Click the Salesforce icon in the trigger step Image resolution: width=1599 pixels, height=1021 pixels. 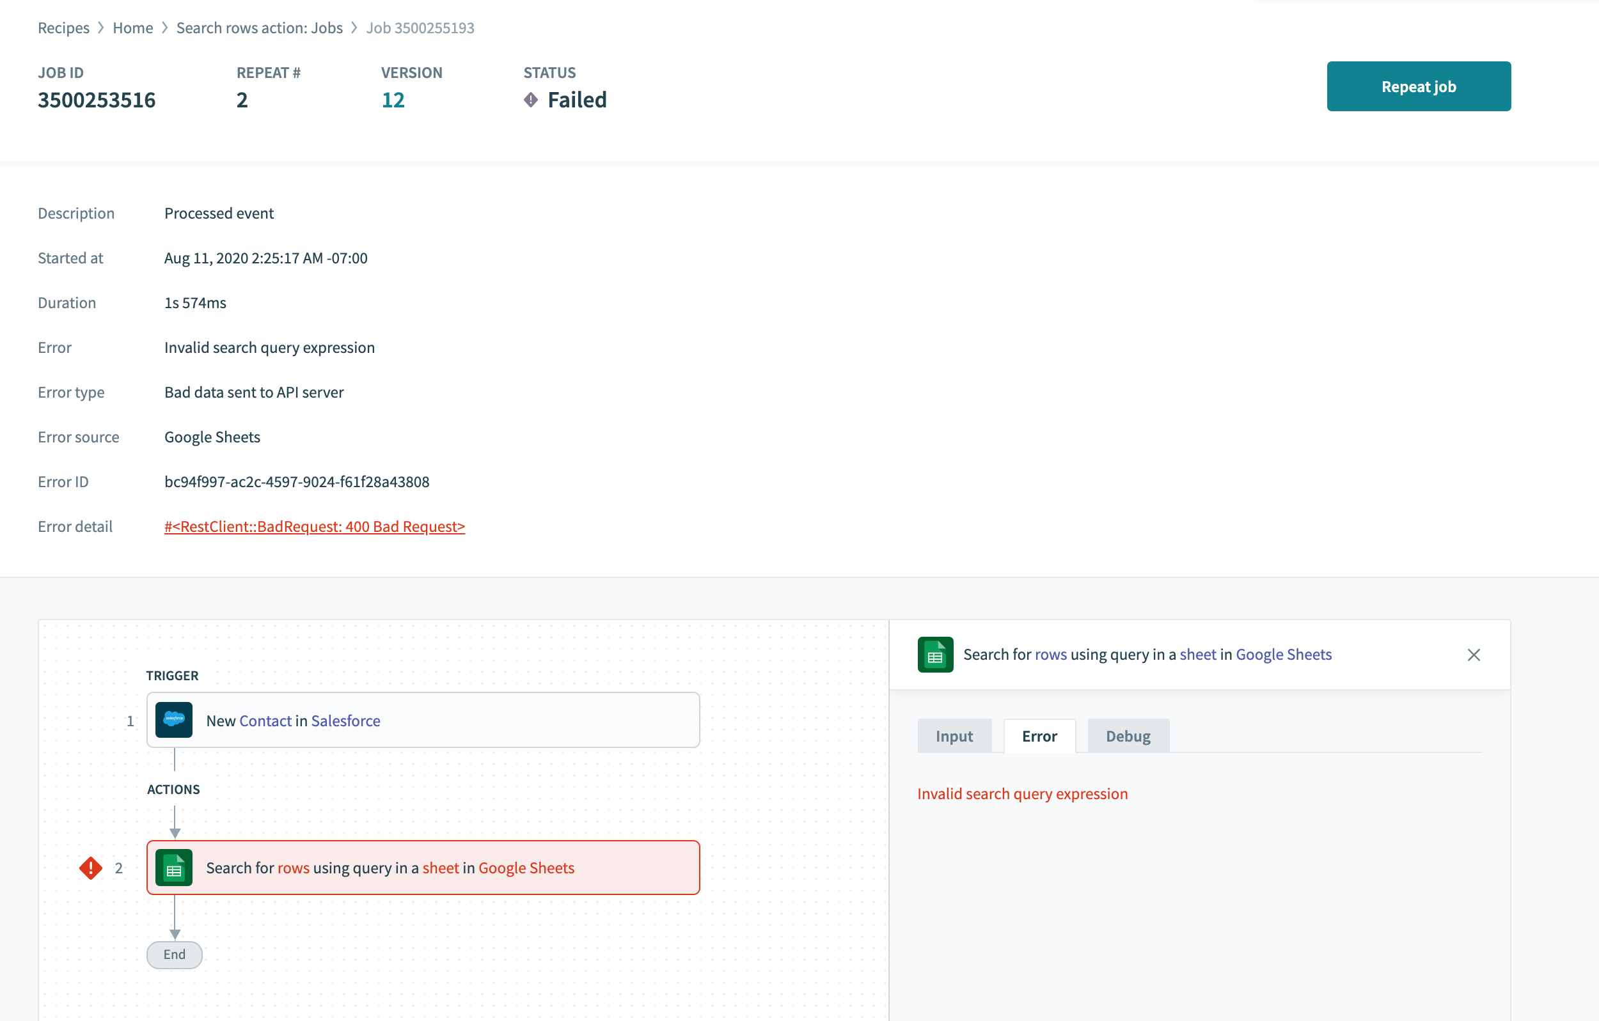173,721
